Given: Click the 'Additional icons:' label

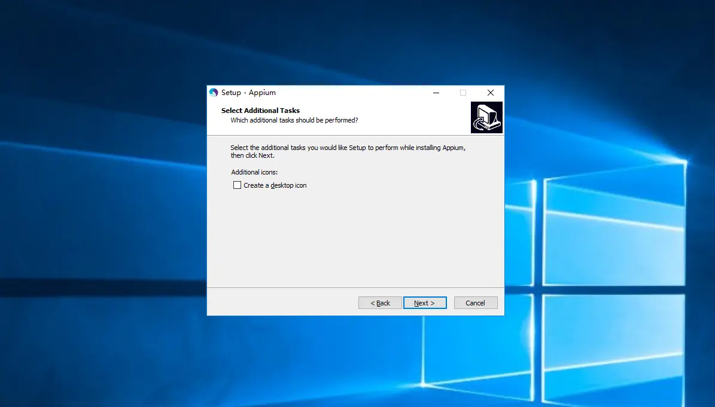Looking at the screenshot, I should click(254, 172).
